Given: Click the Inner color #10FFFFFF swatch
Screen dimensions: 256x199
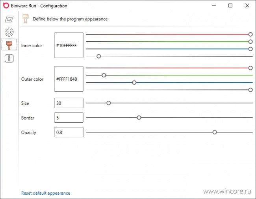Looking at the screenshot, I should pos(69,45).
